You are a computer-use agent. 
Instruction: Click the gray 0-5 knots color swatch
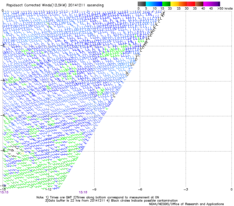tap(142, 4)
